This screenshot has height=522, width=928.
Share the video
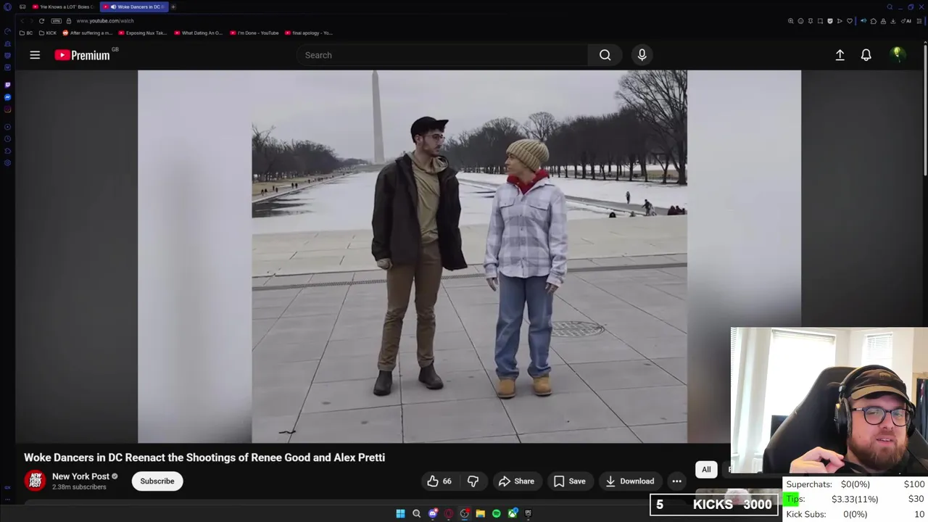point(516,481)
